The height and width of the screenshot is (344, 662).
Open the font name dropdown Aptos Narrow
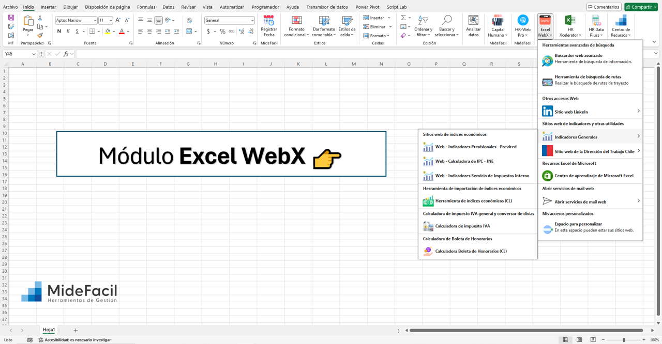95,20
